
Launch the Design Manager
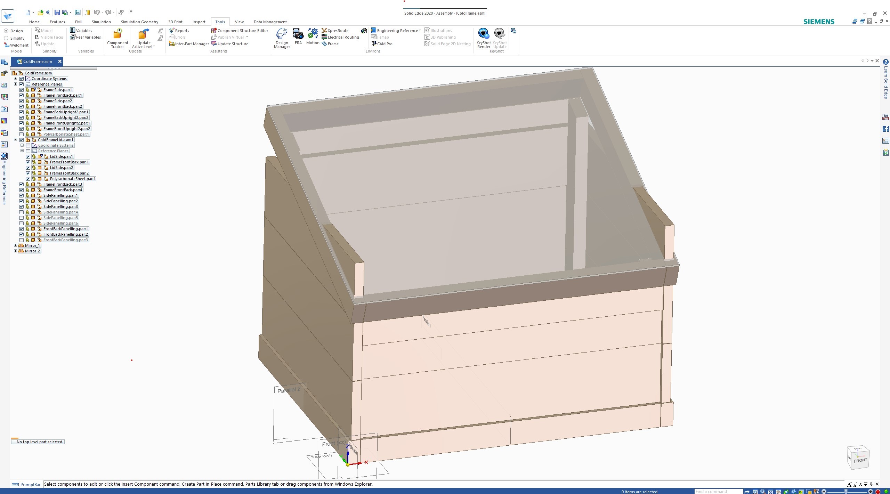pyautogui.click(x=282, y=38)
